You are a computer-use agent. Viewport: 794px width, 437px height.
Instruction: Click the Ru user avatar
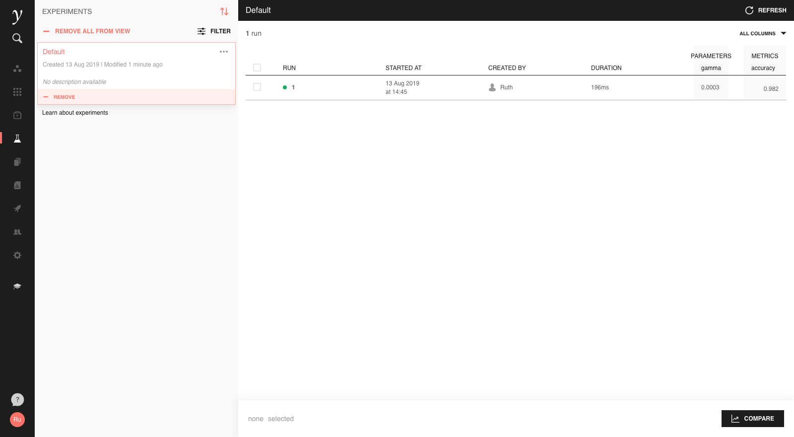point(17,420)
